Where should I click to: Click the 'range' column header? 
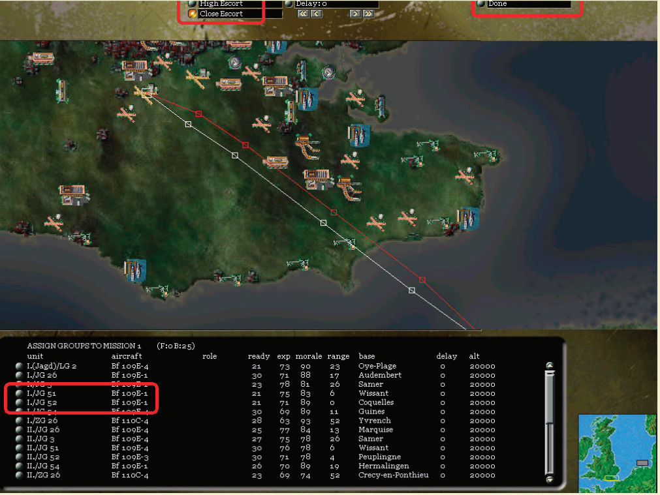338,356
